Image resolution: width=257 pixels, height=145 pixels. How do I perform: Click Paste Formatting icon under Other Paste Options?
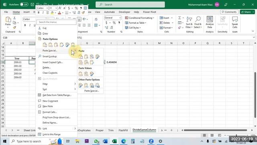[81, 85]
